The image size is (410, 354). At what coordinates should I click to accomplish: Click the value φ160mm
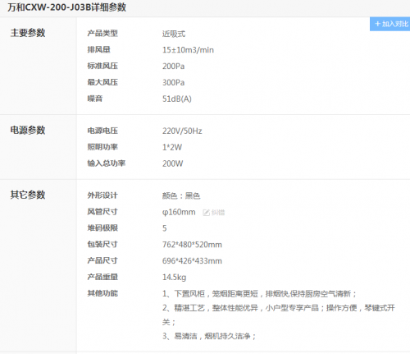179,212
